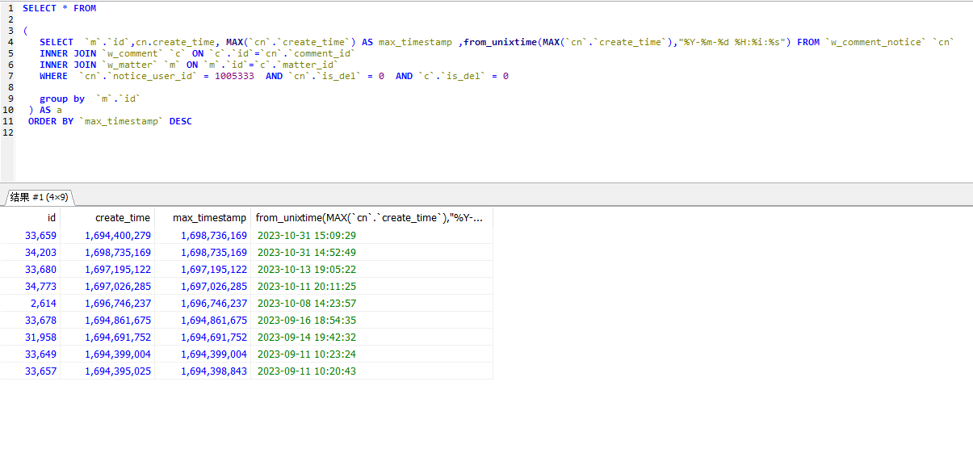The height and width of the screenshot is (453, 973).
Task: Select date cell 2023-09-14 19:42:32
Action: (x=307, y=338)
